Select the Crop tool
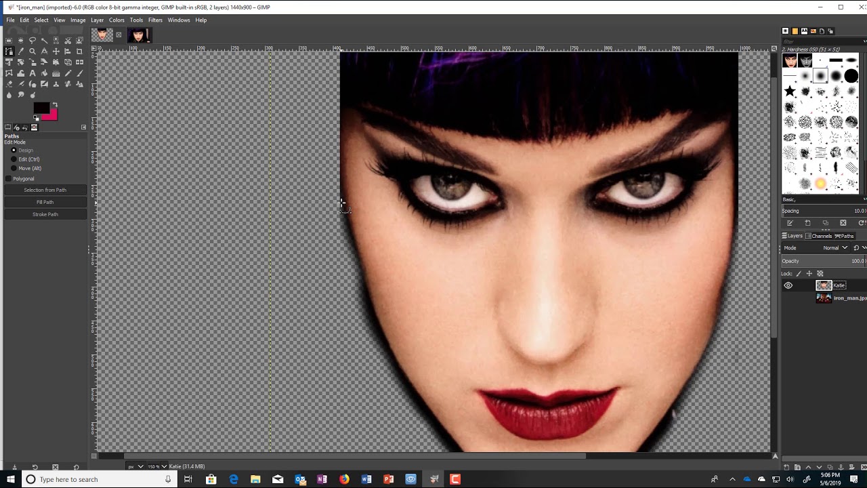The width and height of the screenshot is (867, 488). [79, 52]
